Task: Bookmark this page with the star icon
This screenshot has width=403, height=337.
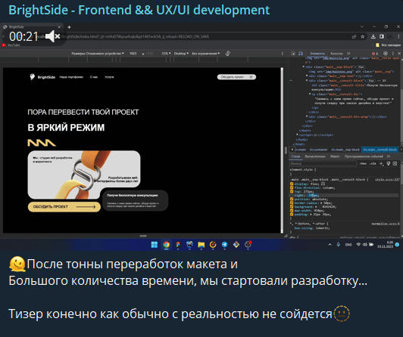Action: [x=362, y=37]
